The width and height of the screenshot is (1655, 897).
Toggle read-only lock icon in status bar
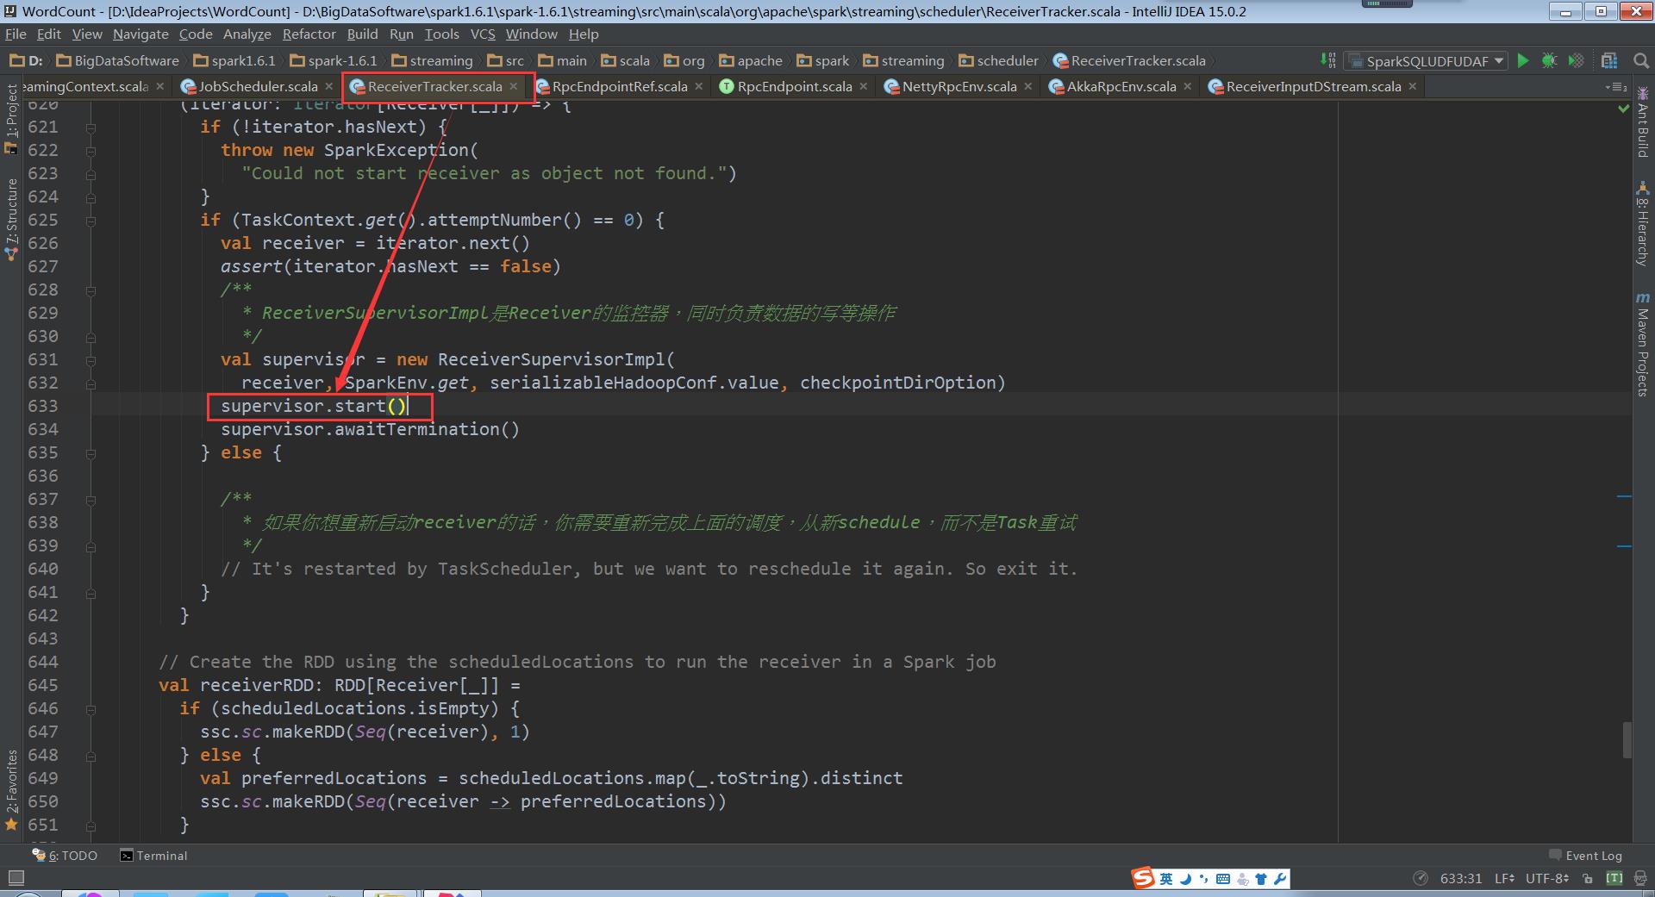[x=1587, y=878]
